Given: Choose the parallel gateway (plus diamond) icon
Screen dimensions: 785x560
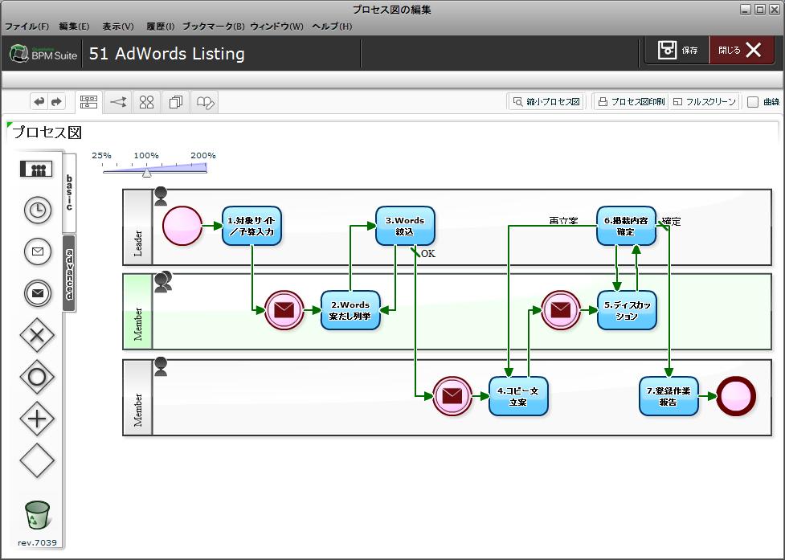Looking at the screenshot, I should click(x=37, y=419).
